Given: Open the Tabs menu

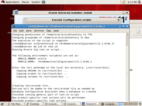Looking at the screenshot, I should tap(49, 31).
